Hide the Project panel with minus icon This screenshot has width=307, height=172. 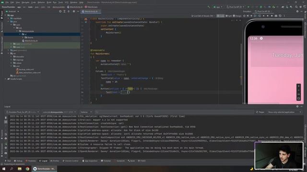tap(78, 11)
